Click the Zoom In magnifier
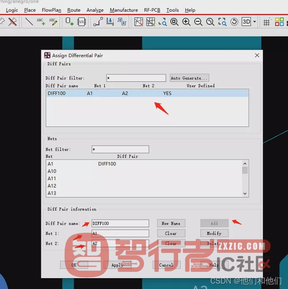The height and width of the screenshot is (289, 288). (186, 22)
